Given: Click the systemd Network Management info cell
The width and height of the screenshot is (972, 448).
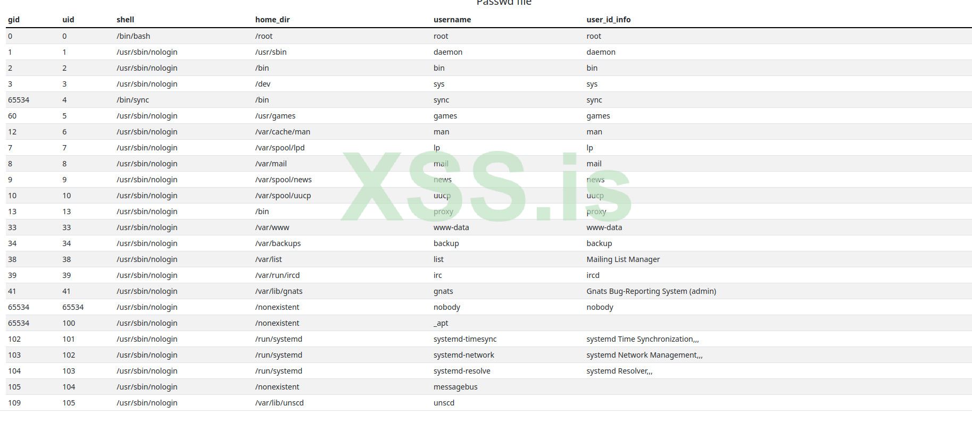Looking at the screenshot, I should click(644, 355).
